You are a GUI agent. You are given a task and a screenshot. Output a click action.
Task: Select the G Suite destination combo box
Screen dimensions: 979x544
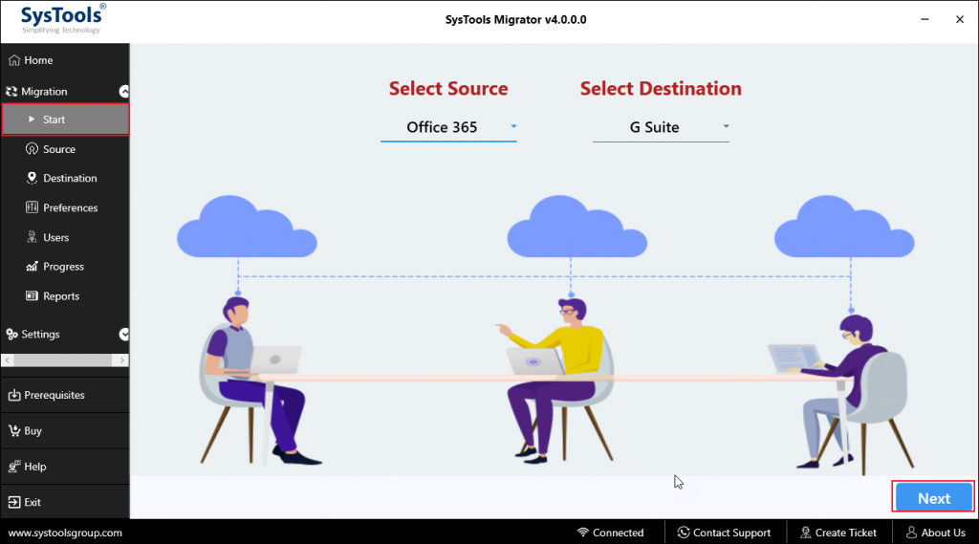(662, 127)
